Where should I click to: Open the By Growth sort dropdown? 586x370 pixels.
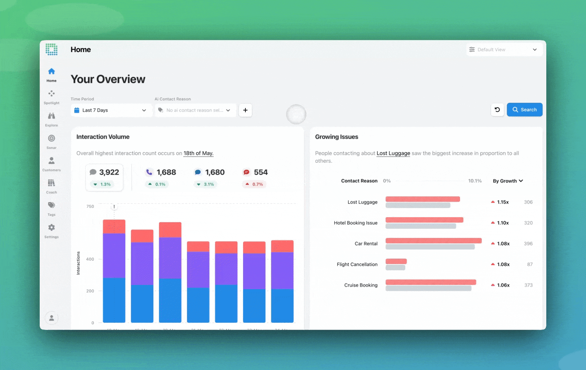(508, 181)
